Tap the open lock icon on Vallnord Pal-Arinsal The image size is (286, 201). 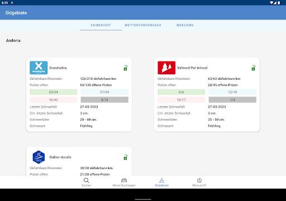[254, 68]
